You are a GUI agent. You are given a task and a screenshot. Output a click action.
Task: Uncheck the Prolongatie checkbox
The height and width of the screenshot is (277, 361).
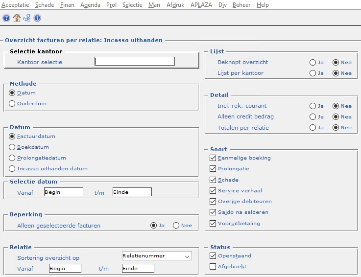click(213, 169)
